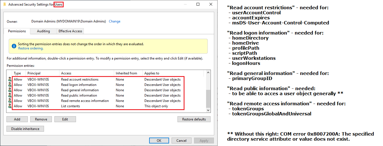Click user icon beside Read logon information entry
Screen dimensions: 383x146
pos(10,85)
